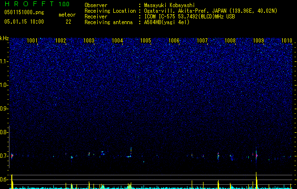The height and width of the screenshot is (189, 297).
Task: Click the Receiver label
Action: point(96,17)
